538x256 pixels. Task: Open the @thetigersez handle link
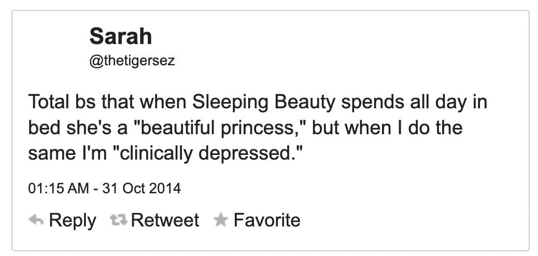(x=132, y=61)
